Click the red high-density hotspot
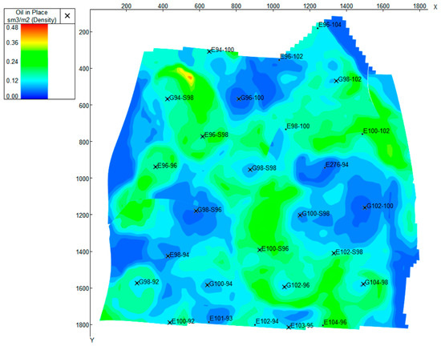This screenshot has height=346, width=441. (190, 77)
